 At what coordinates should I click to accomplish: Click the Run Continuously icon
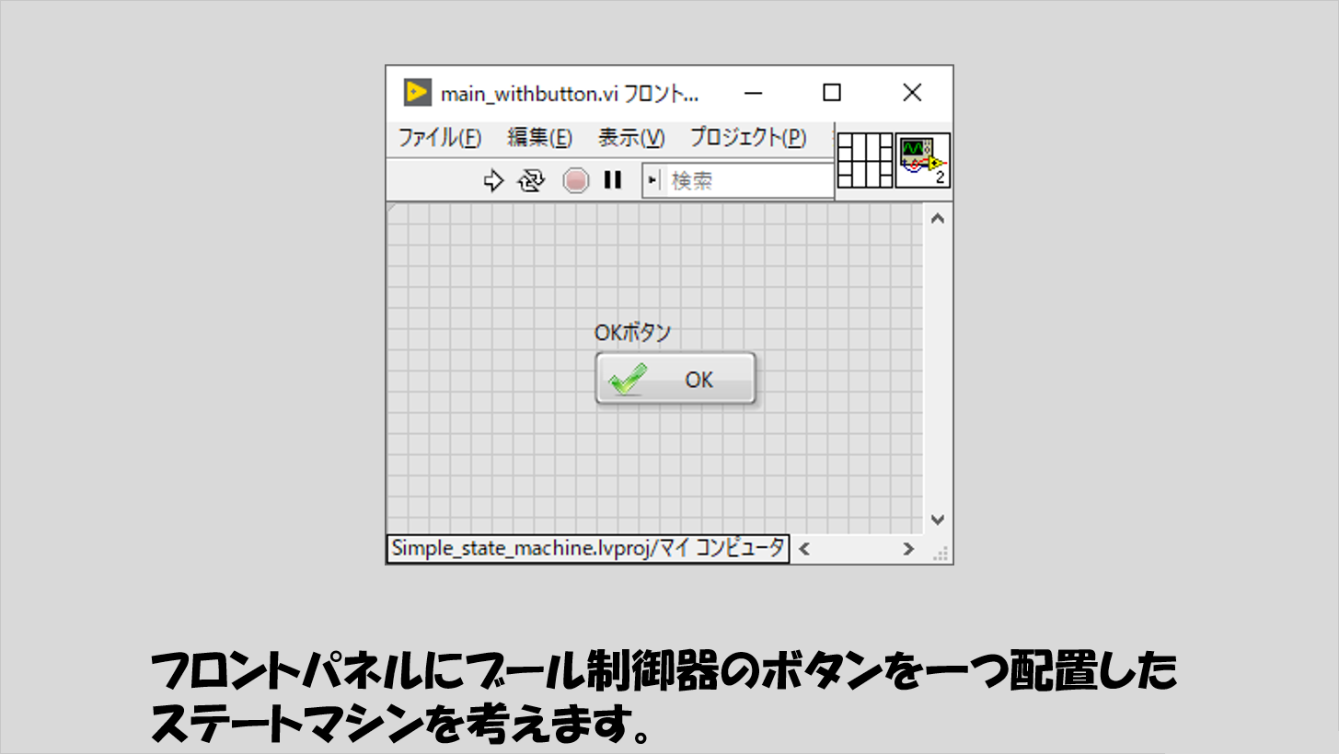tap(531, 181)
